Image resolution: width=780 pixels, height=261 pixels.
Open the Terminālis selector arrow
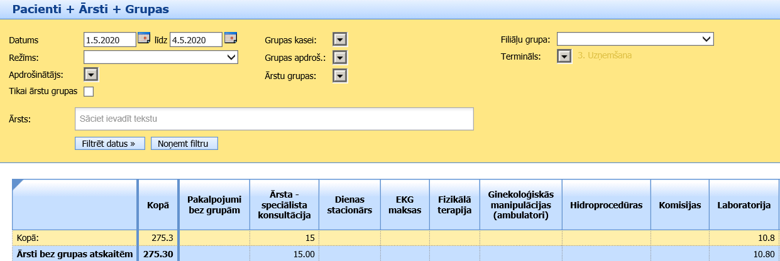564,56
